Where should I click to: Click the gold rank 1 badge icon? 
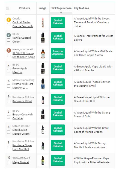point(9,20)
